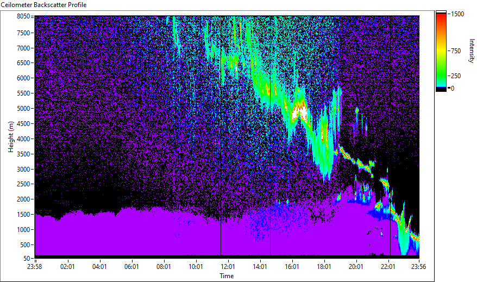
Task: Click the 6500 height tick label
Action: [x=23, y=63]
